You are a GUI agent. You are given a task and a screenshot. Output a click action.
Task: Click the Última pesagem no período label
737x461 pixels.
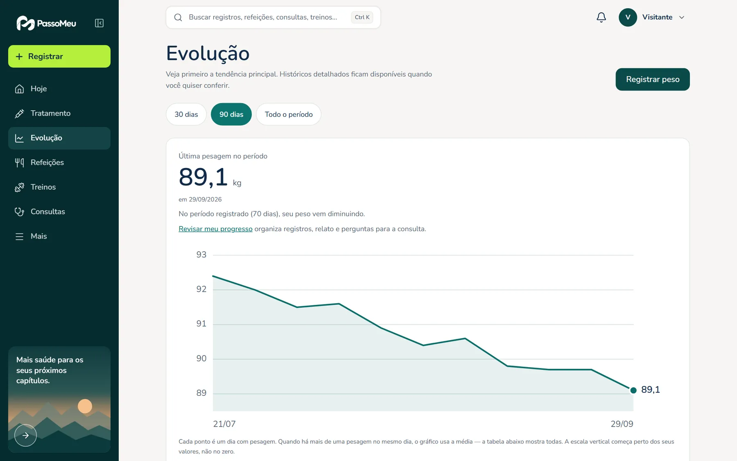coord(223,156)
